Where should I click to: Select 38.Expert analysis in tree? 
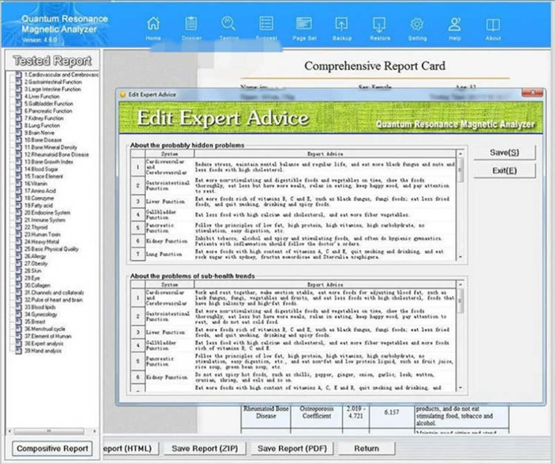tap(44, 343)
